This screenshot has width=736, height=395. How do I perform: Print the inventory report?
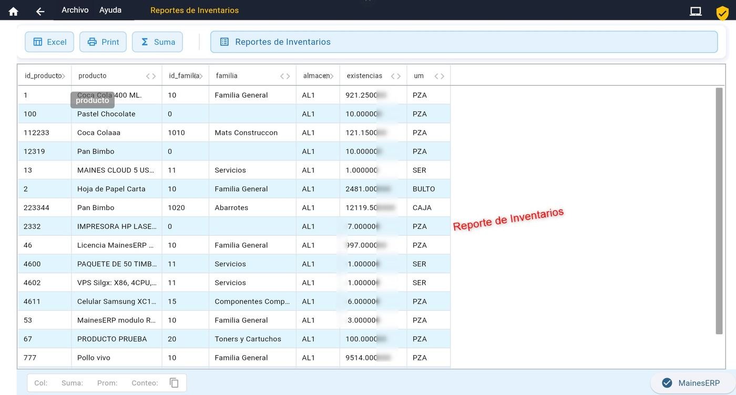[x=103, y=42]
